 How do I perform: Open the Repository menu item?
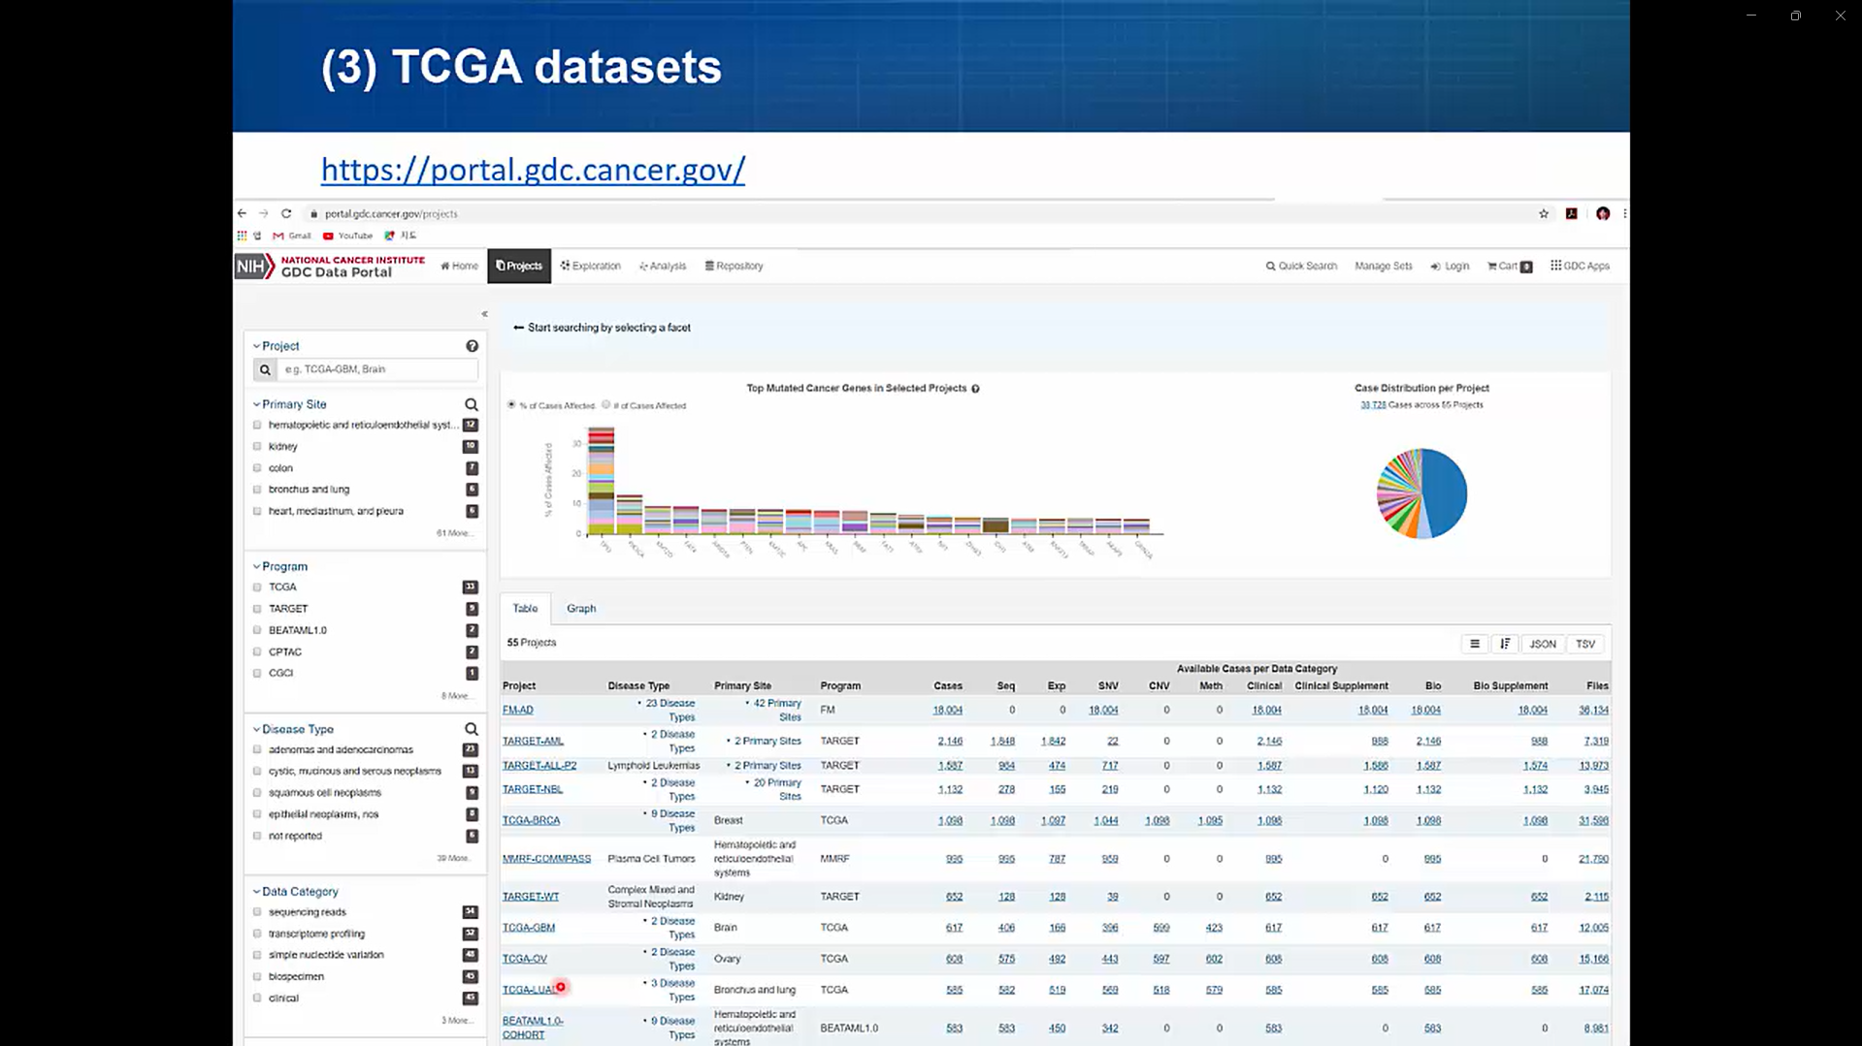[735, 266]
